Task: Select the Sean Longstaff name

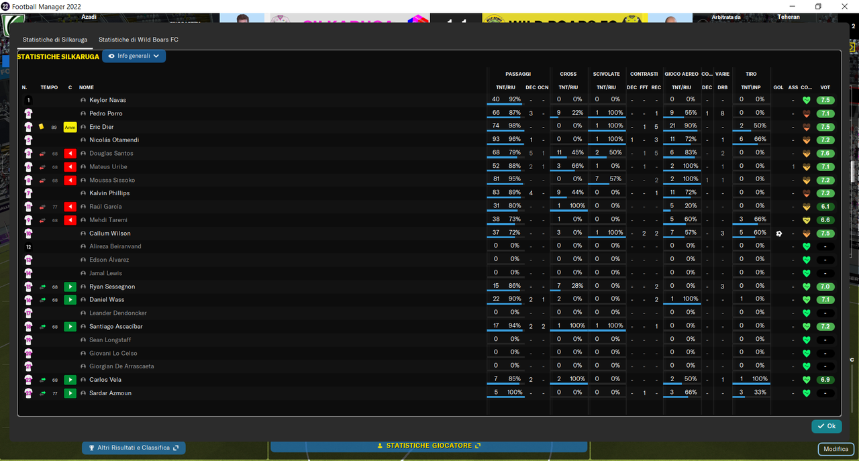Action: [x=110, y=340]
